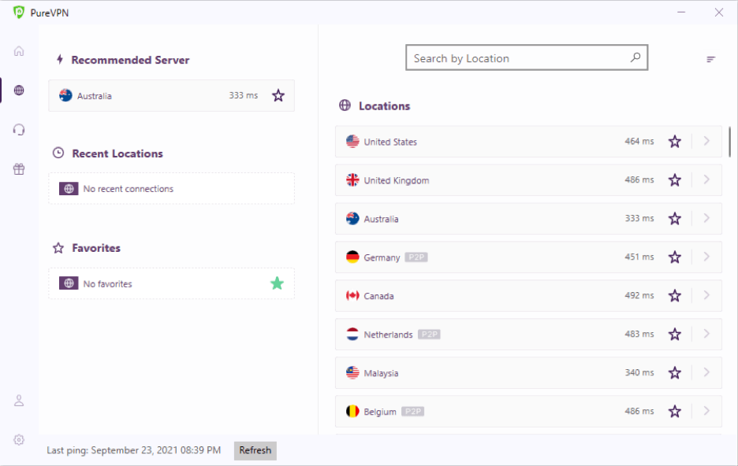Select the Locations globe sidebar icon
Image resolution: width=738 pixels, height=466 pixels.
tap(19, 91)
